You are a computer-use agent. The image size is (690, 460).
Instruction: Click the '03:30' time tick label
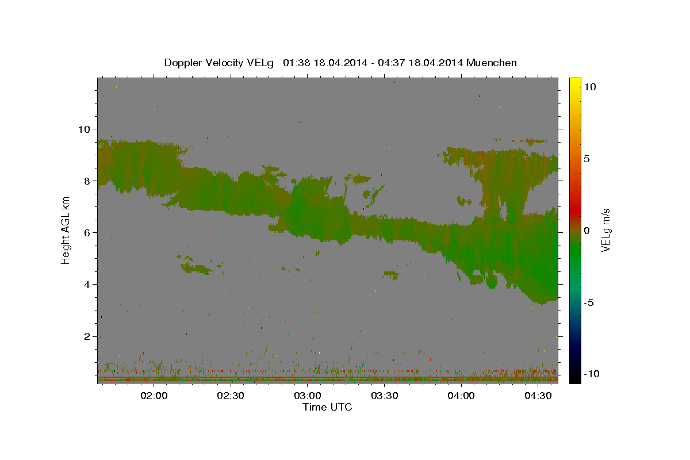[385, 396]
